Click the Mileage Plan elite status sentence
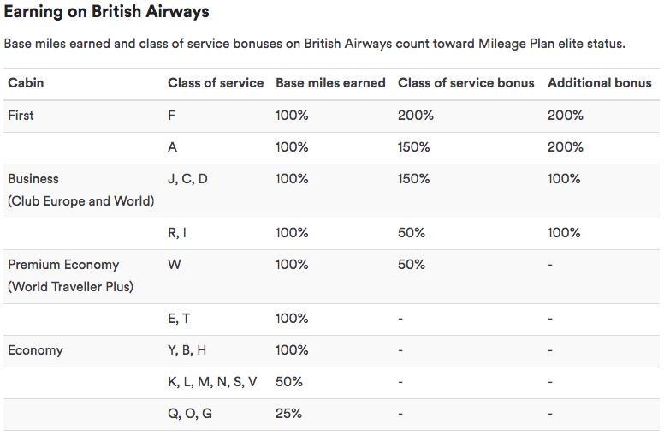 (x=314, y=44)
